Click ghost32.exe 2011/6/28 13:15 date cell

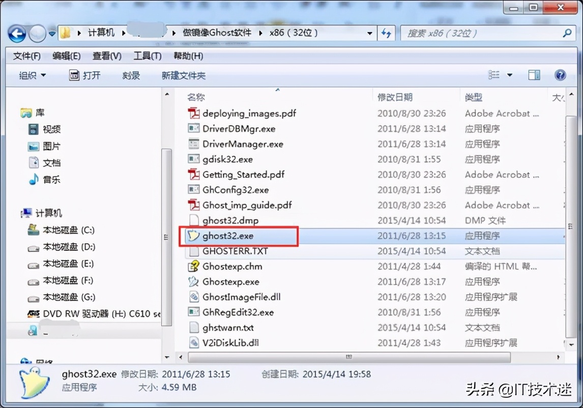[411, 236]
